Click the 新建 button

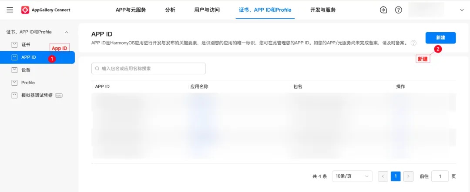(x=440, y=38)
